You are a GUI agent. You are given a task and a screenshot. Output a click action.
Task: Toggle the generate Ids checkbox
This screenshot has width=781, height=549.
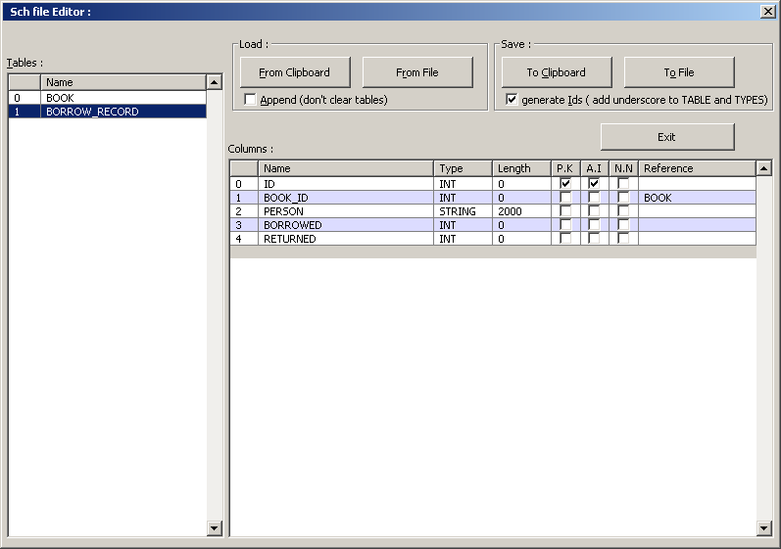pyautogui.click(x=512, y=100)
